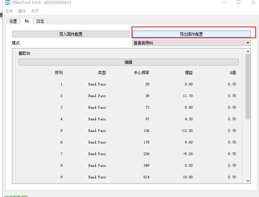Viewport: 259px width, 197px height.
Task: Click gain value -5.20
Action: click(188, 154)
